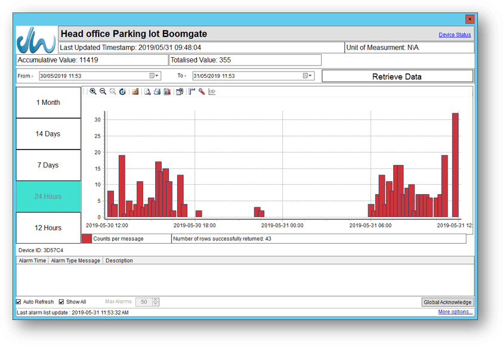Click the red Counts per message swatch

[87, 239]
